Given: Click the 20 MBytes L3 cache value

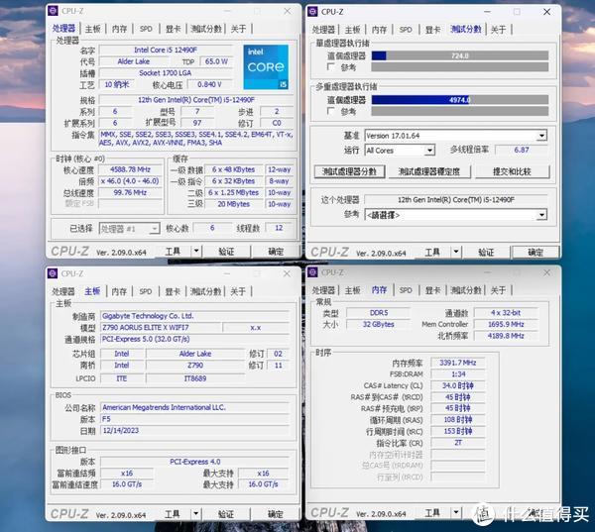Looking at the screenshot, I should click(x=234, y=204).
